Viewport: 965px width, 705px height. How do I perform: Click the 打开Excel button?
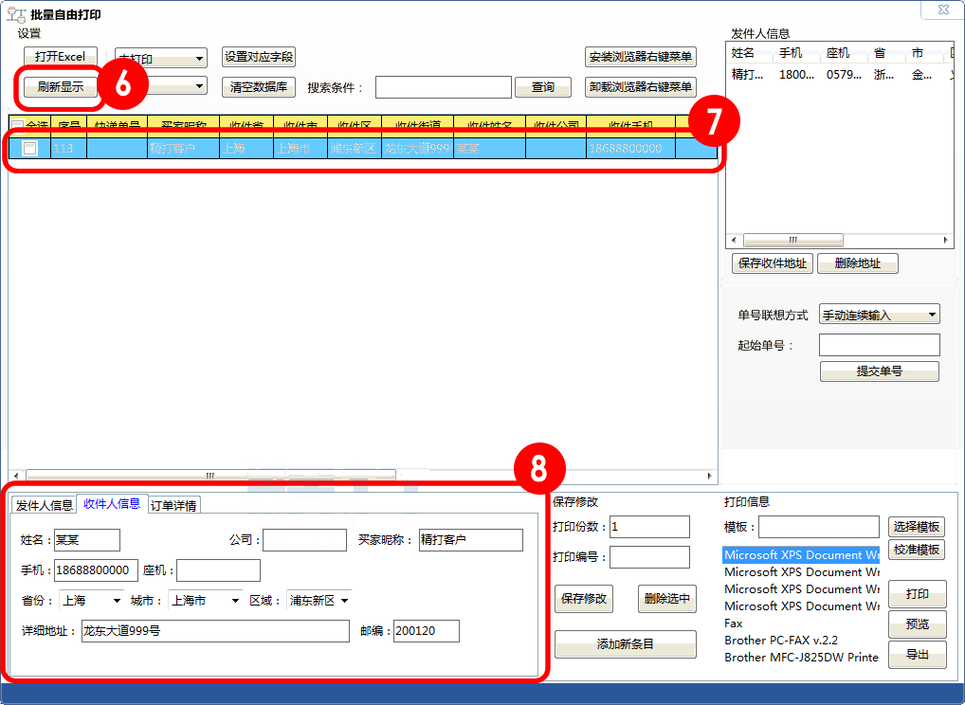60,57
